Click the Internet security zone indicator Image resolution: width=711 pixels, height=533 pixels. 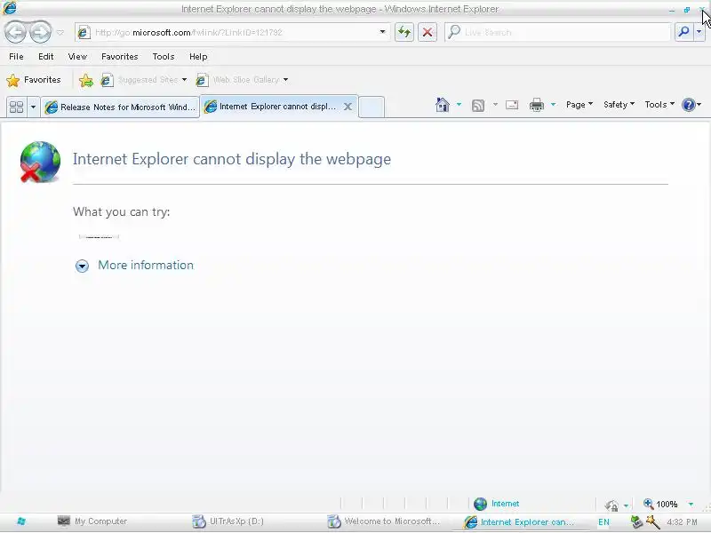(x=497, y=504)
